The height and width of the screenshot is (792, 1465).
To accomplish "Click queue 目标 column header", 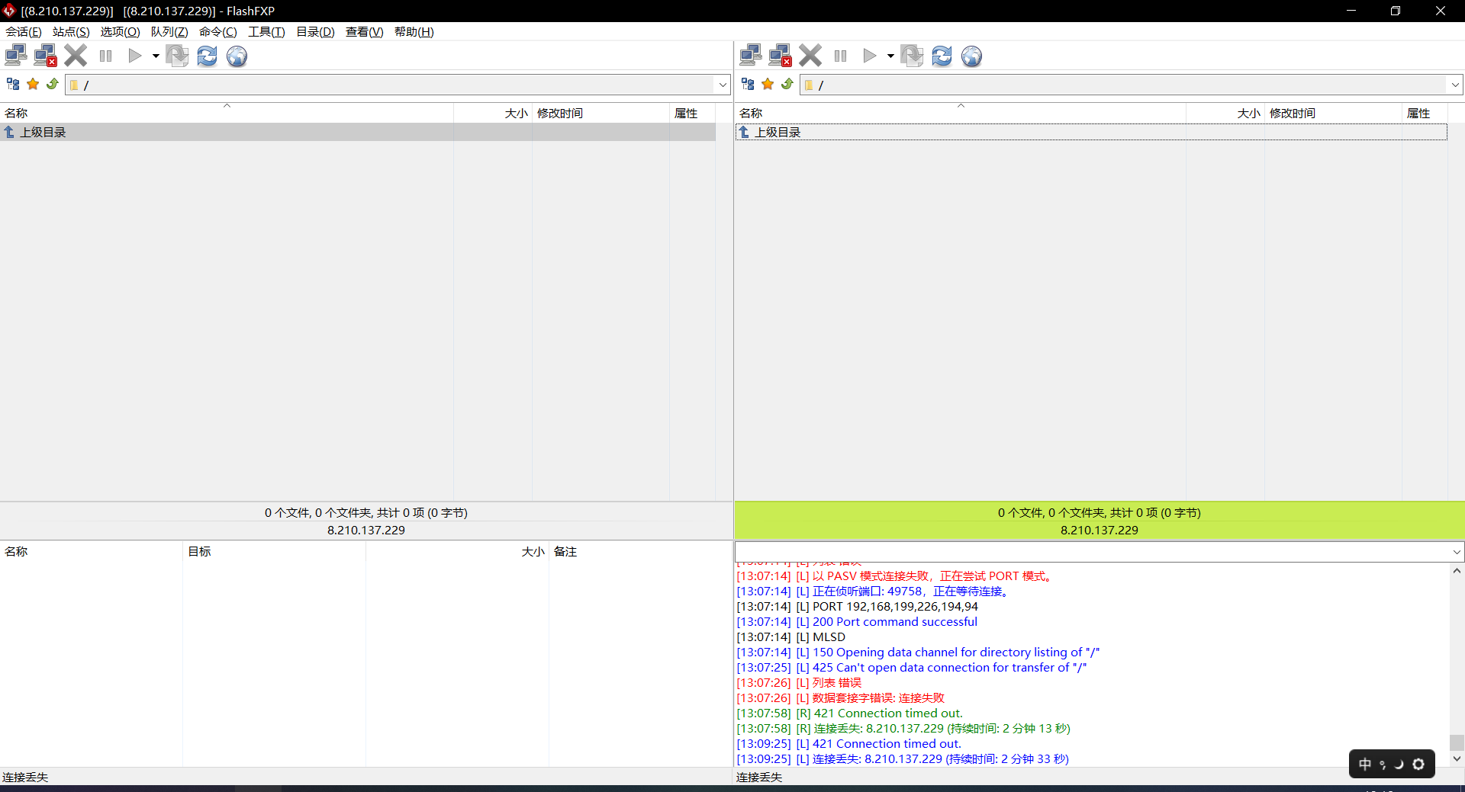I will coord(274,551).
